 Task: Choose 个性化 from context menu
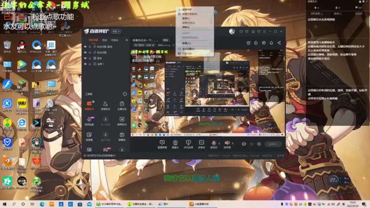coord(187,54)
